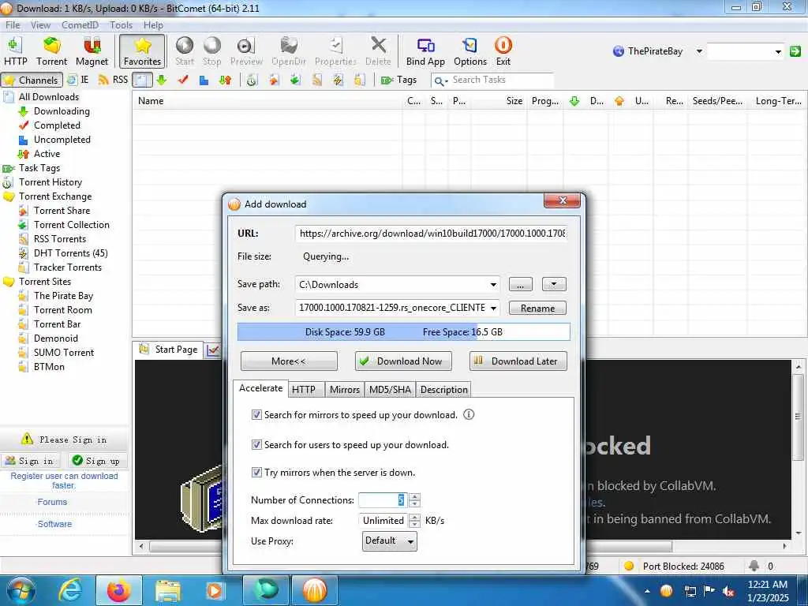Screen dimensions: 808x606
Task: Click Max download rate spinner arrows
Action: point(414,521)
